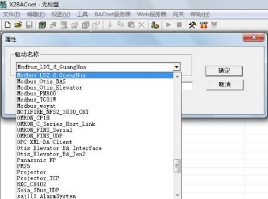This screenshot has width=268, height=199.
Task: Open the 帮助(H) menu
Action: [200, 14]
